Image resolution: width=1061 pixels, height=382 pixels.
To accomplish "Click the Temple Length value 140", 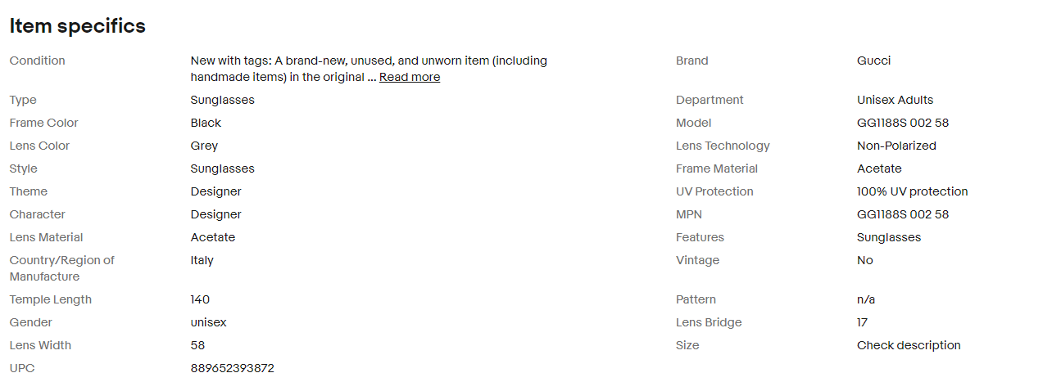I will point(200,299).
